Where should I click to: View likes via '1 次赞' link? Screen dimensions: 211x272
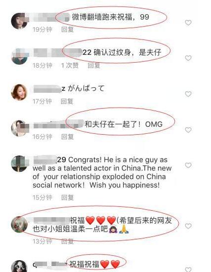point(70,65)
